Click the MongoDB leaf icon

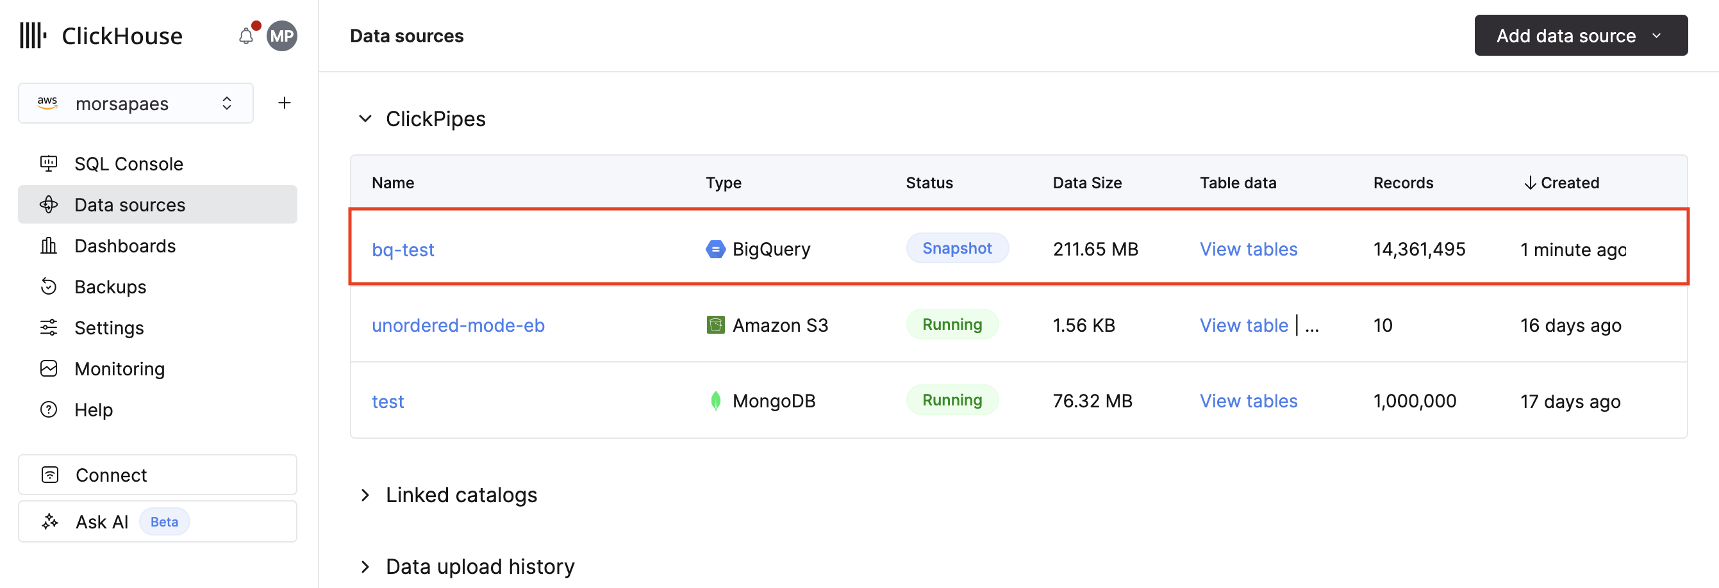715,401
